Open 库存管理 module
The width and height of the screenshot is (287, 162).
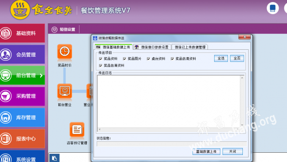click(23, 117)
